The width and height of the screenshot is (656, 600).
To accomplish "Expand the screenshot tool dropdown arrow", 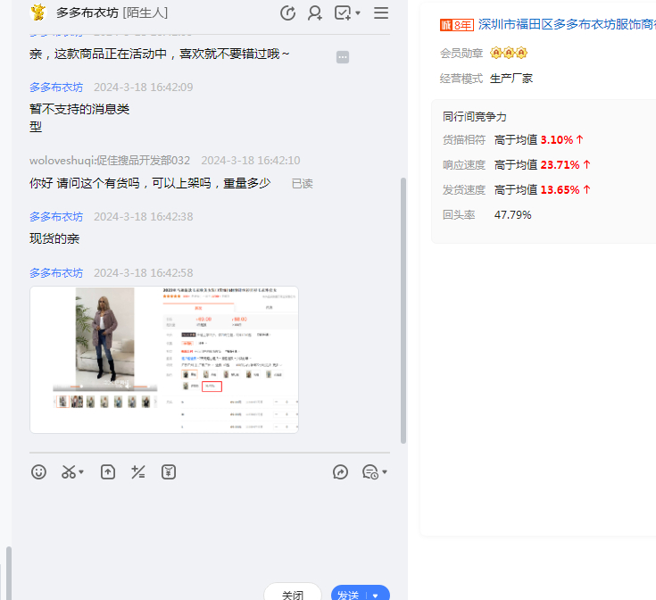I will click(x=82, y=472).
